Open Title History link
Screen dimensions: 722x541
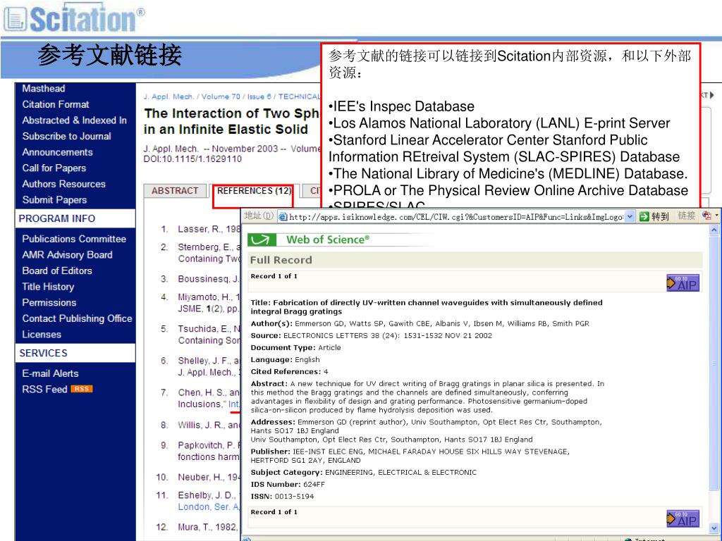[x=49, y=287]
